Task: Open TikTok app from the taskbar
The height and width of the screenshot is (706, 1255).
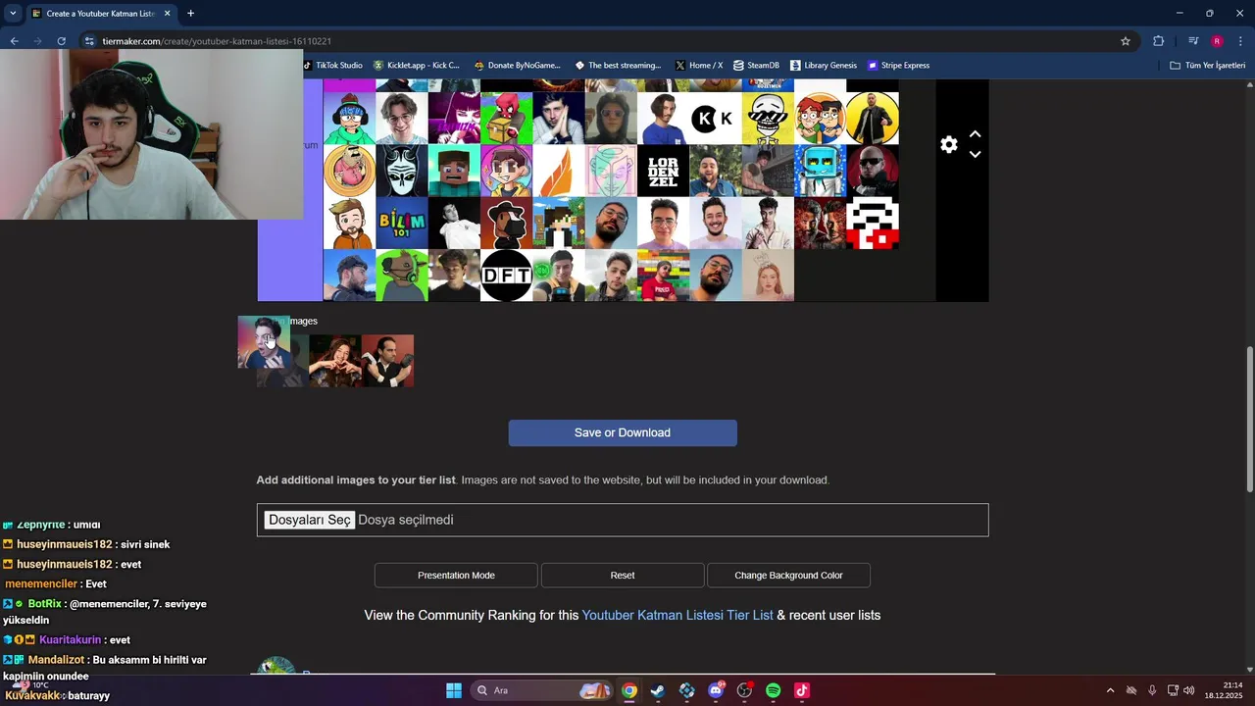Action: pos(802,690)
